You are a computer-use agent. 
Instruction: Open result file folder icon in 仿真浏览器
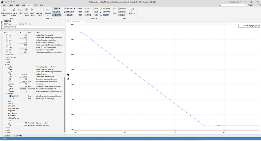tap(5, 24)
